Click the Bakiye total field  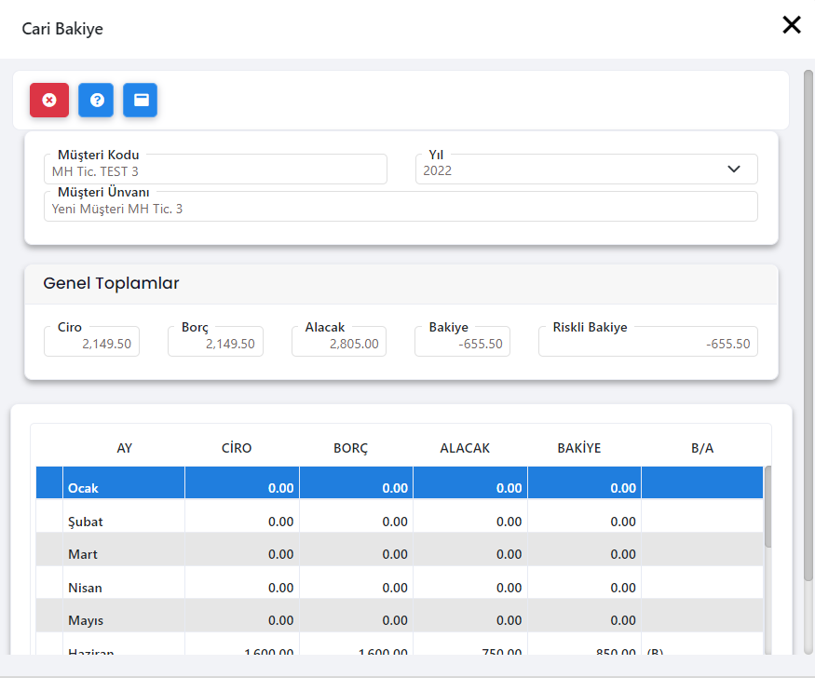[463, 343]
